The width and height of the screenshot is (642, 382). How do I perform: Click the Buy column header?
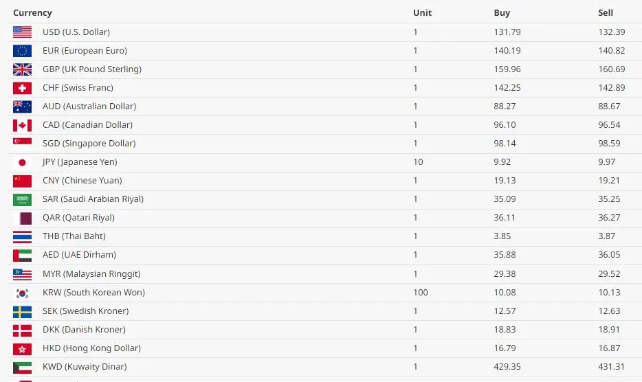[502, 12]
